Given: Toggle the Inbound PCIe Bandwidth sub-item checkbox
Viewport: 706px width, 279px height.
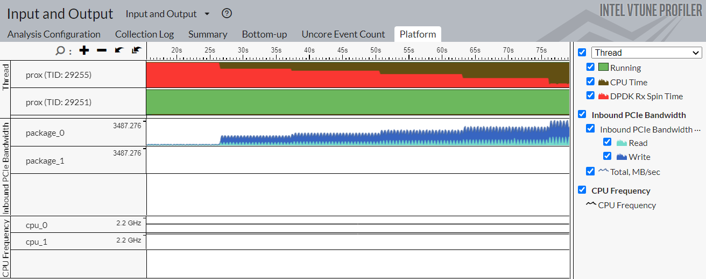Looking at the screenshot, I should coord(590,129).
